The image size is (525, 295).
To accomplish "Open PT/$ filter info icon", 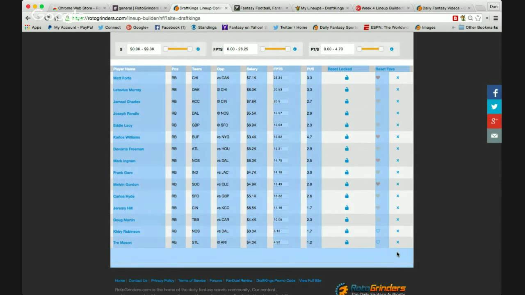I will pos(392,49).
